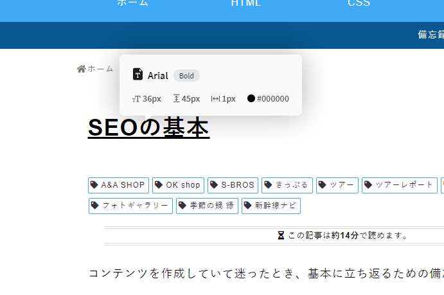The image size is (444, 295).
Task: Open the HTML navigation menu item
Action: click(246, 3)
